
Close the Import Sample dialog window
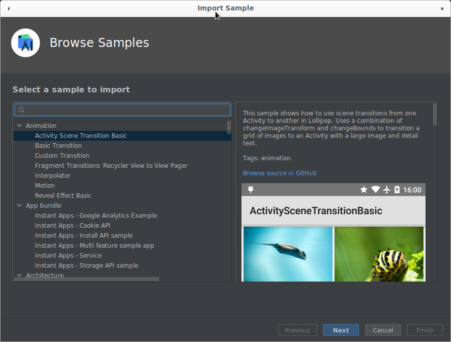pyautogui.click(x=442, y=8)
